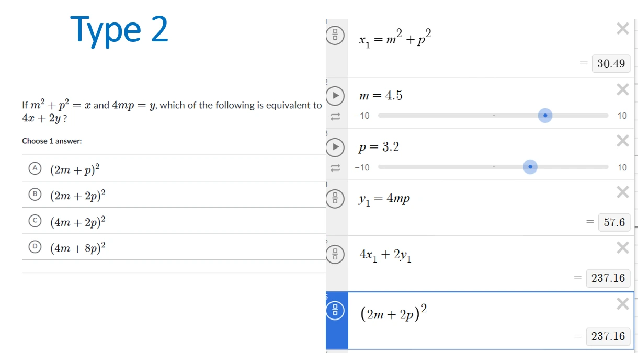Select answer choice A
This screenshot has height=353, width=638.
tap(35, 168)
